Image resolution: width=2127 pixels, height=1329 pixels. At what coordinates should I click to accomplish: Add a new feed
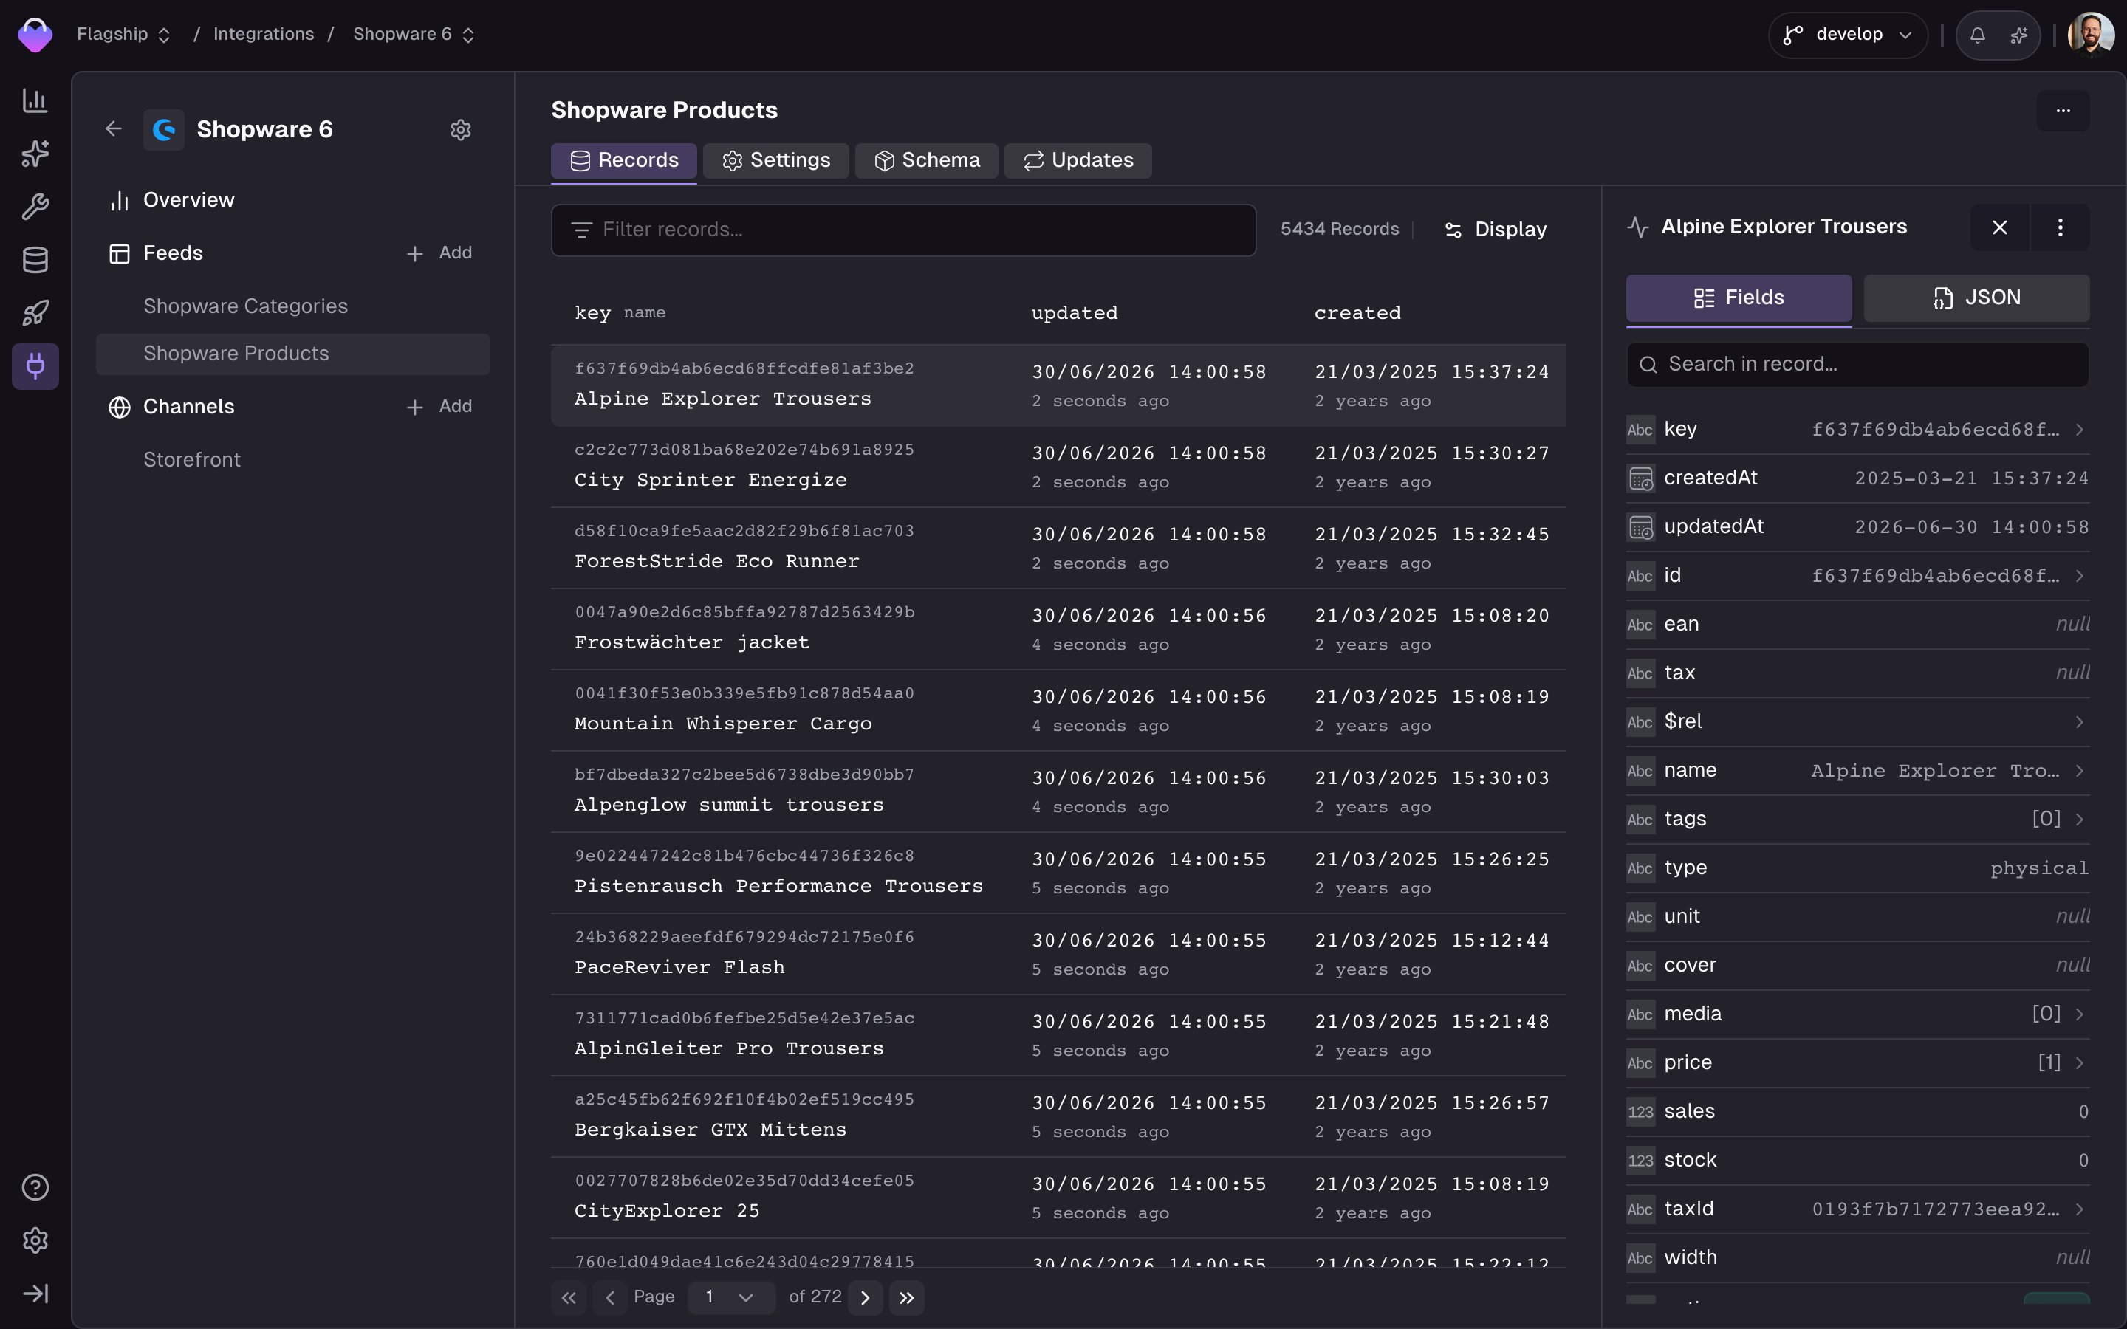point(439,253)
